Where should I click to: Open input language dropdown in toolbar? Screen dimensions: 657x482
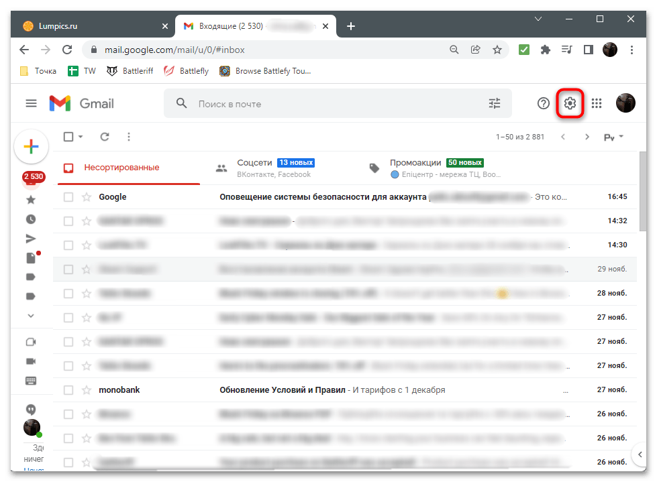click(x=613, y=137)
